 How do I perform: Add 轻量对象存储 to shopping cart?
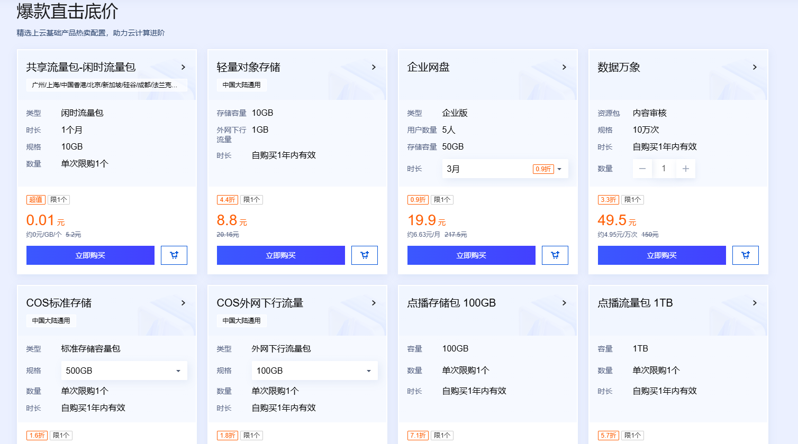click(x=365, y=255)
